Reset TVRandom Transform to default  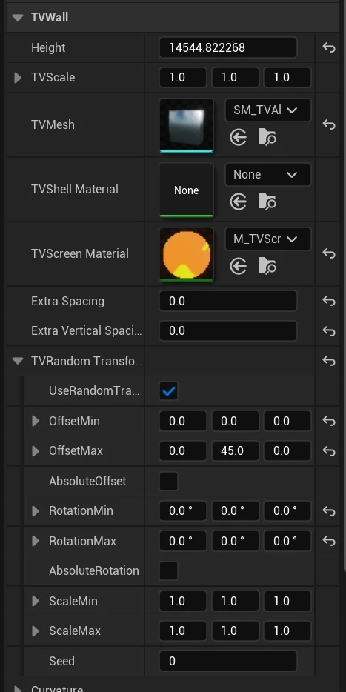tap(329, 361)
